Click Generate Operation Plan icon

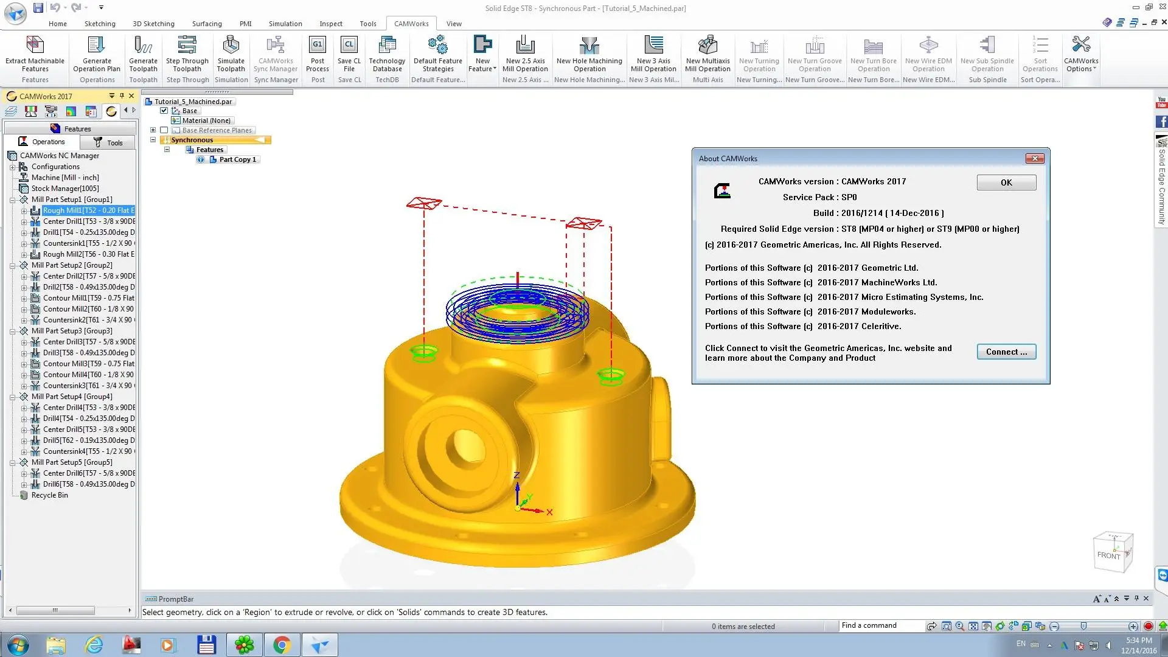pos(97,46)
